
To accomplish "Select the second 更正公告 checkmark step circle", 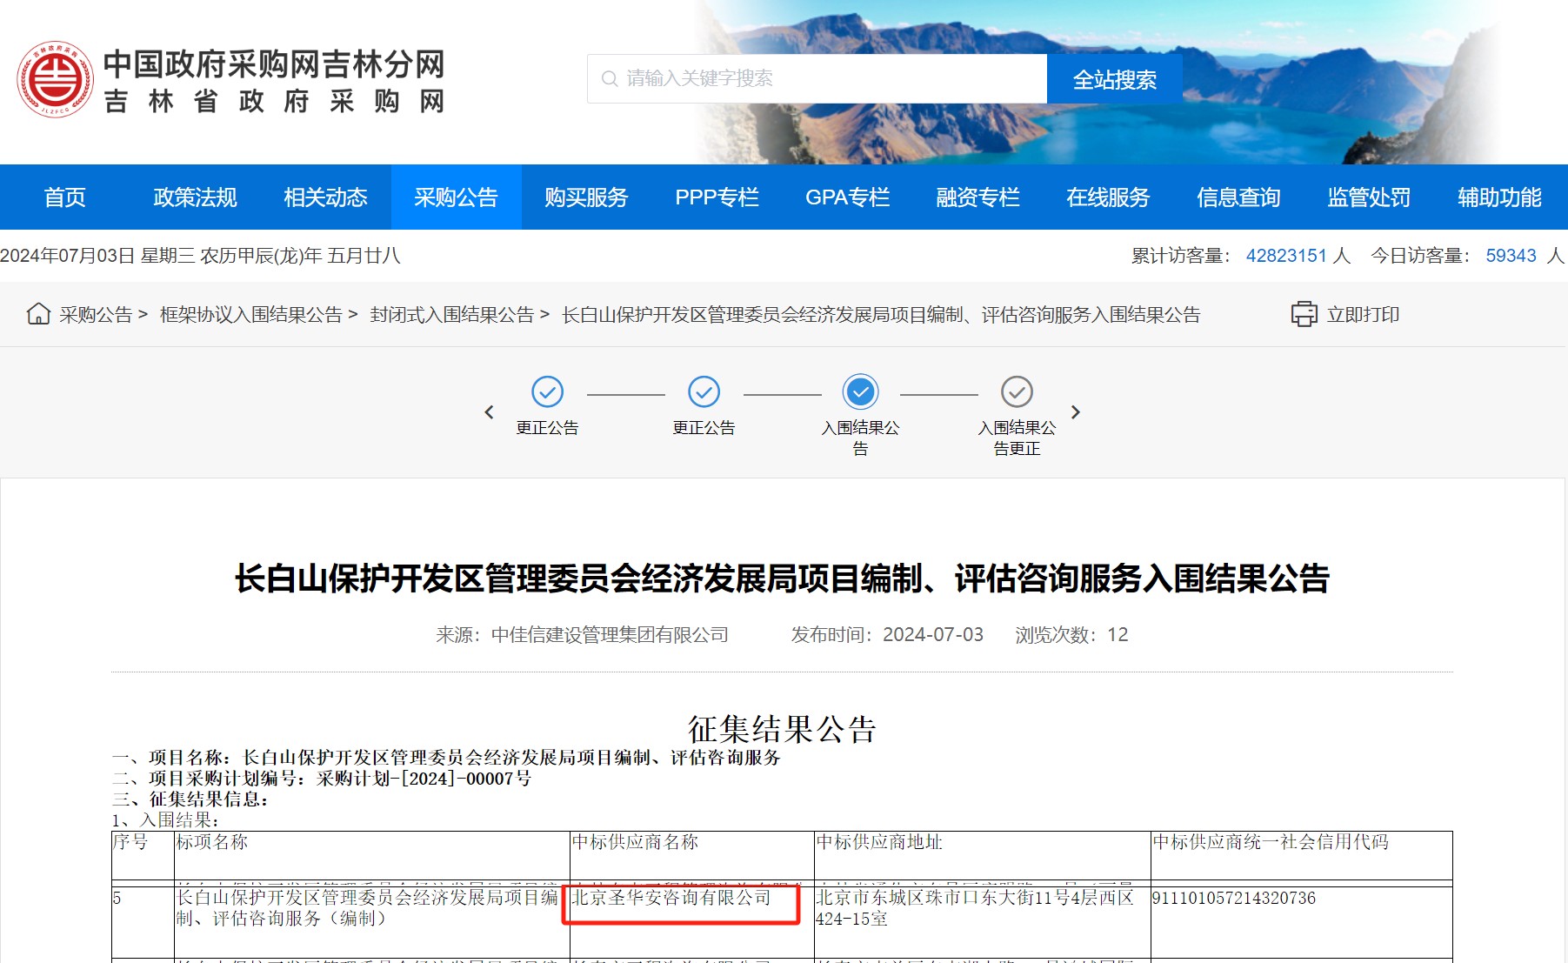I will [704, 392].
